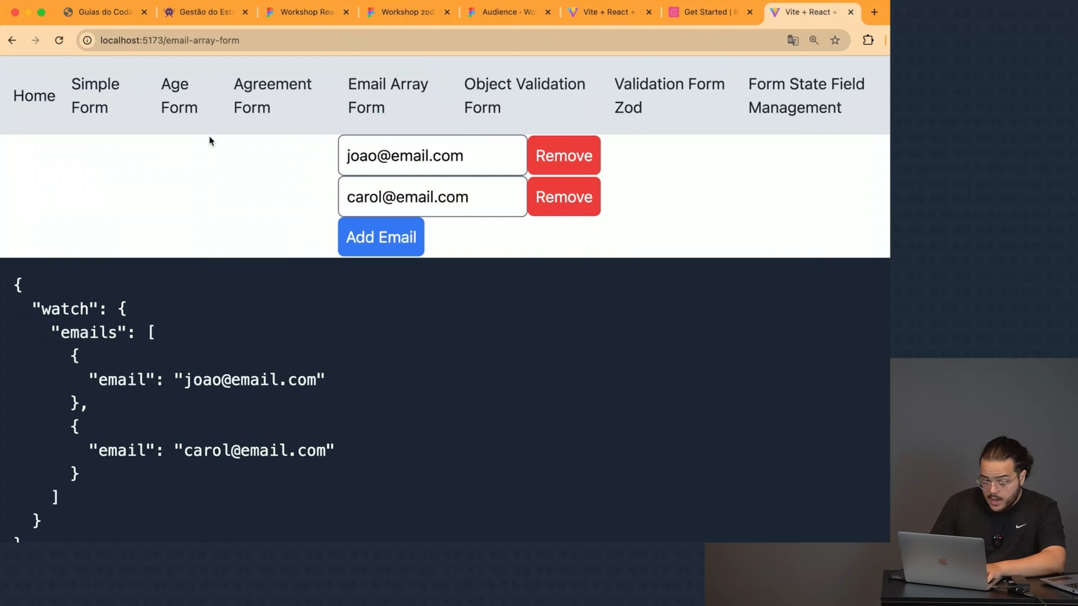View site information icon in address bar
This screenshot has height=606, width=1078.
88,40
